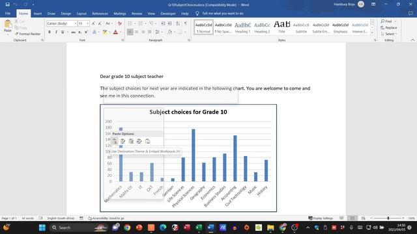This screenshot has width=417, height=234.
Task: Increase the font size
Action: click(x=93, y=23)
